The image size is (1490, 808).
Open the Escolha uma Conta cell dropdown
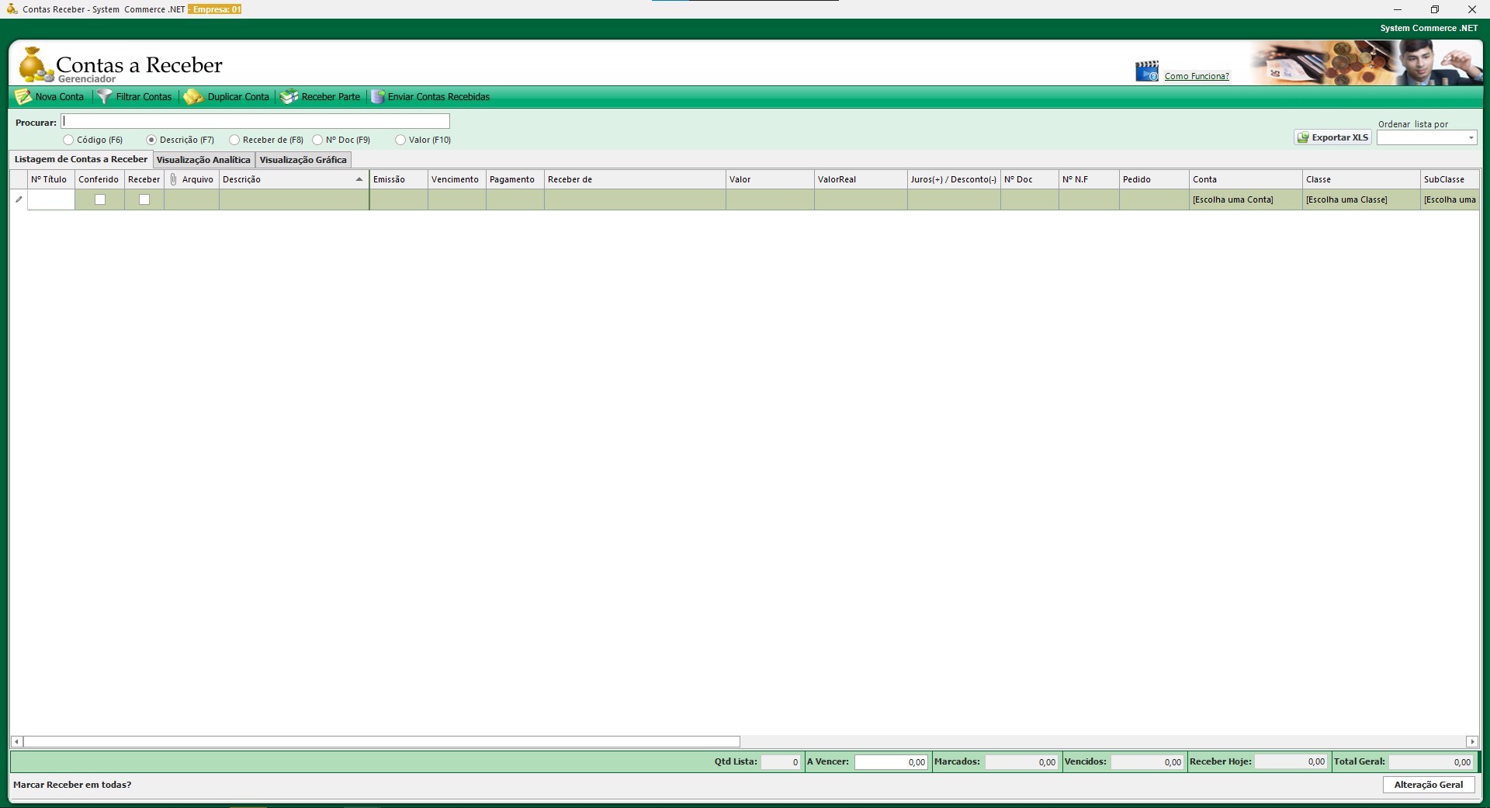pyautogui.click(x=1244, y=200)
